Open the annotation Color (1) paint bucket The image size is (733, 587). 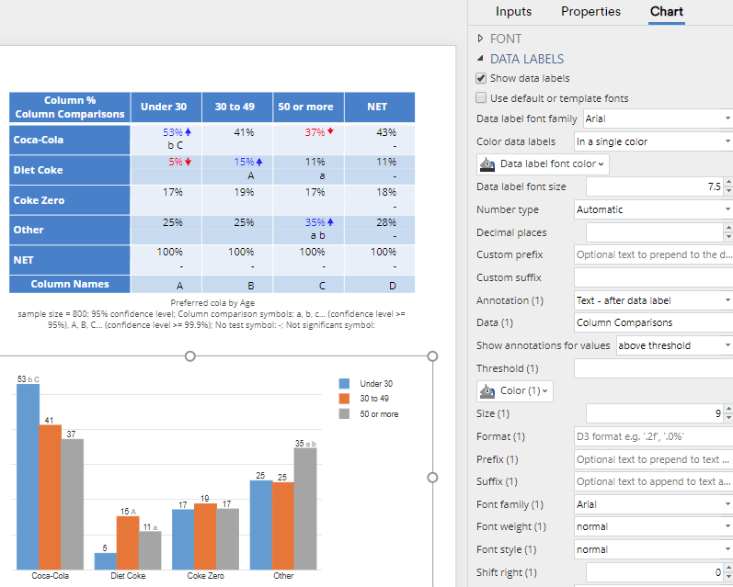[x=515, y=391]
